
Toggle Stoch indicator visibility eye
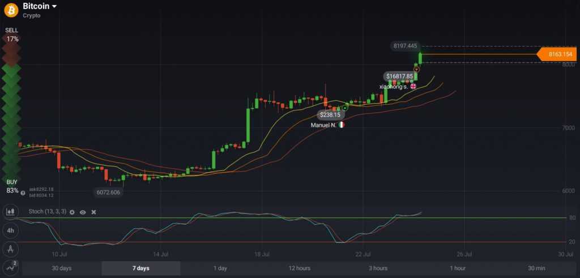click(83, 212)
